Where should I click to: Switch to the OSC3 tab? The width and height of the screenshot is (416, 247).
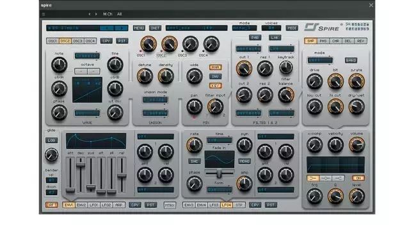pyautogui.click(x=77, y=41)
